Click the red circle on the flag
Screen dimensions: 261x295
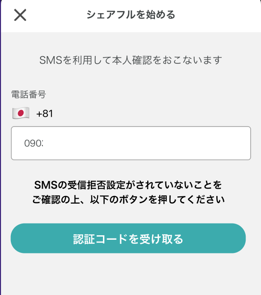[x=21, y=113]
